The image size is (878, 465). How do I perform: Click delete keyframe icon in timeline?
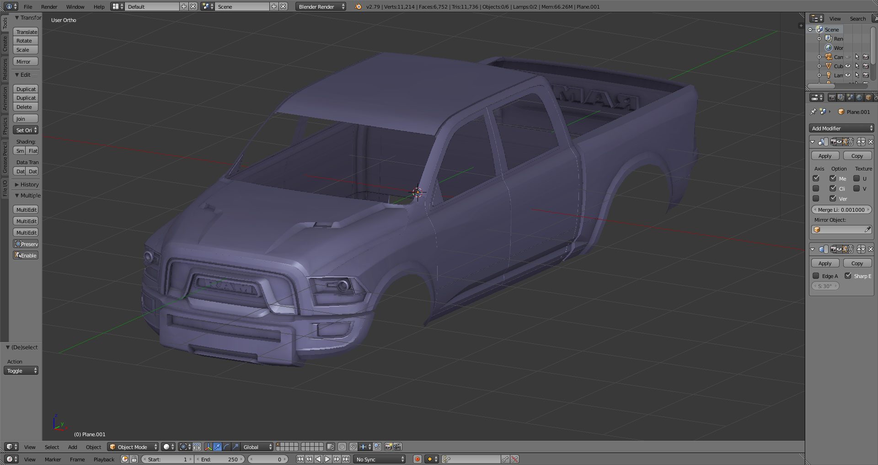point(514,459)
